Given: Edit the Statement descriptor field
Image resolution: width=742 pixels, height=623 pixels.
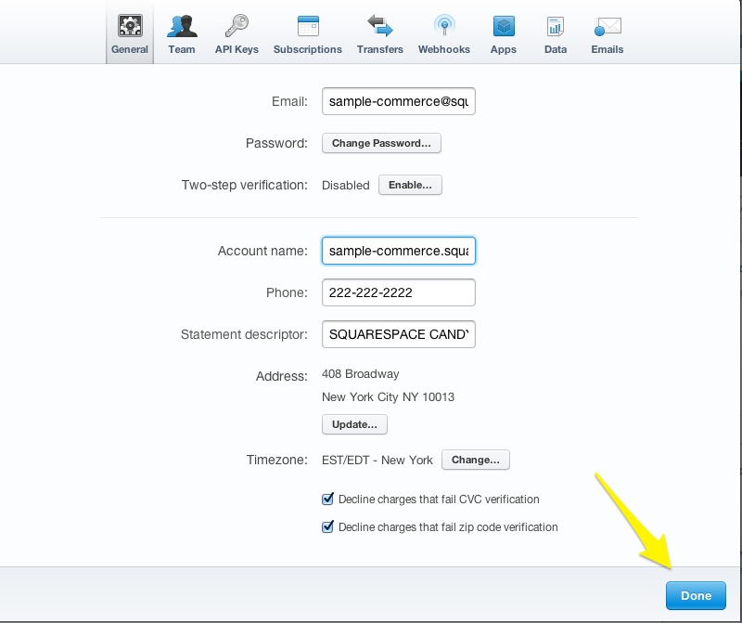Looking at the screenshot, I should 398,334.
